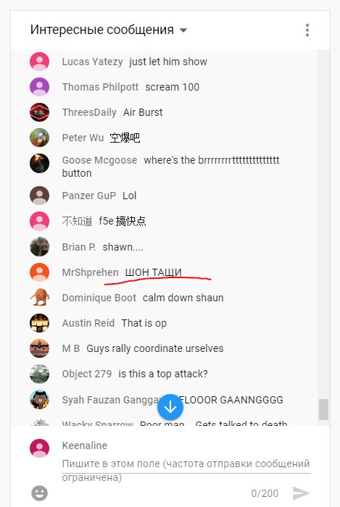
Task: Open the emoji picker smiley icon
Action: tap(39, 493)
